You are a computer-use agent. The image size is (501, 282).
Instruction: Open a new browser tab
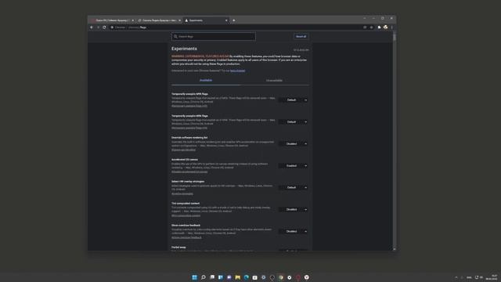(x=234, y=20)
